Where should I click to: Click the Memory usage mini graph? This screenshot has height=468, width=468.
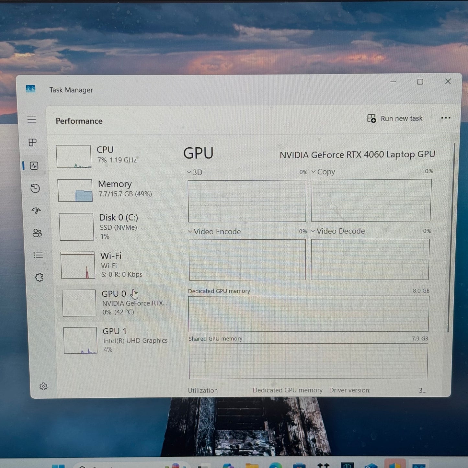[75, 190]
